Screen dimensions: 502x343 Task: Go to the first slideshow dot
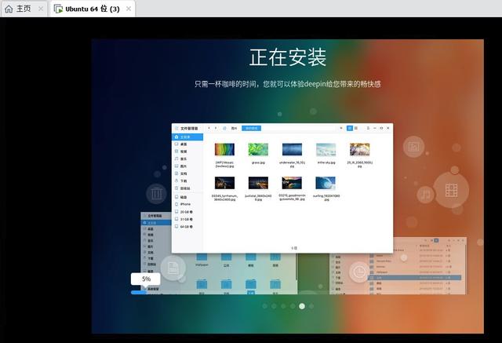pyautogui.click(x=265, y=306)
